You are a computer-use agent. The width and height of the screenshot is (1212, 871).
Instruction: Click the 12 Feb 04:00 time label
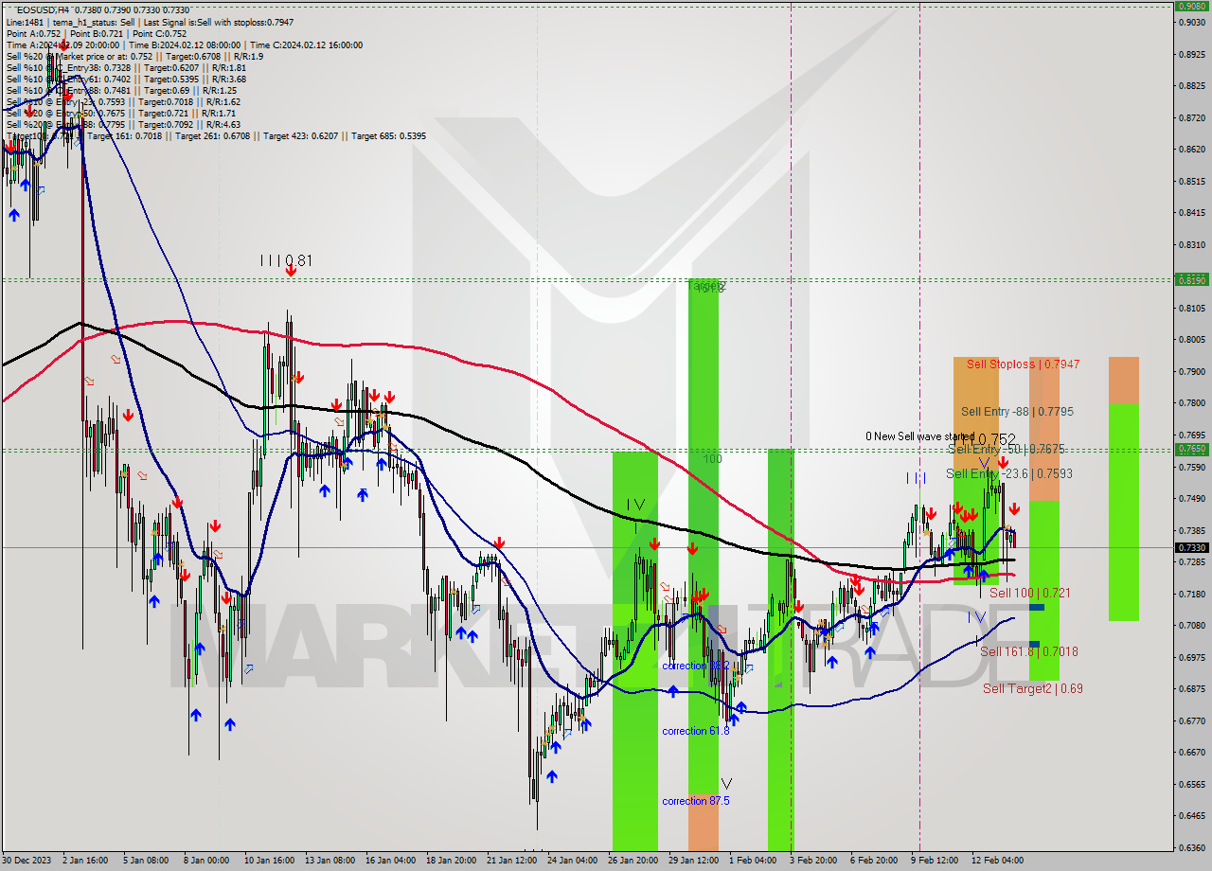click(996, 860)
